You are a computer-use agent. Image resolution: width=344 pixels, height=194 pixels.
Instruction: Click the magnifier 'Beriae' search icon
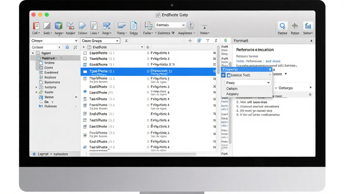[x=282, y=26]
